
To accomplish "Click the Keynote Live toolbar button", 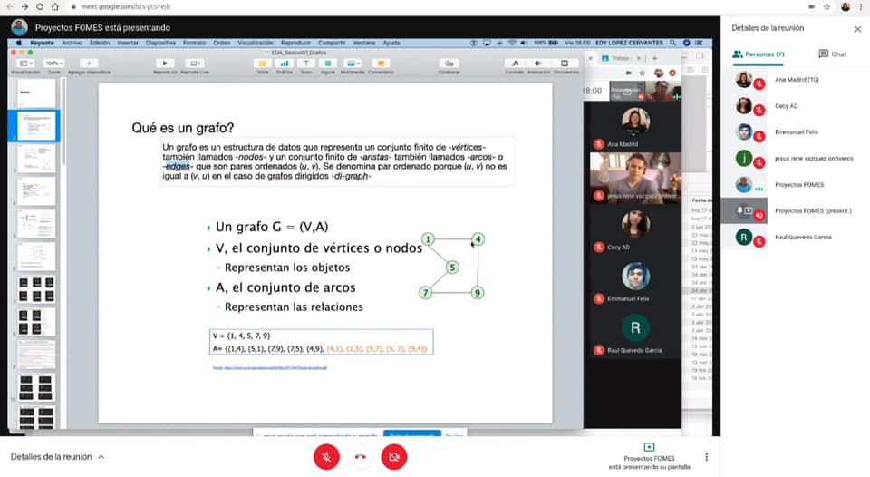I will tap(194, 63).
